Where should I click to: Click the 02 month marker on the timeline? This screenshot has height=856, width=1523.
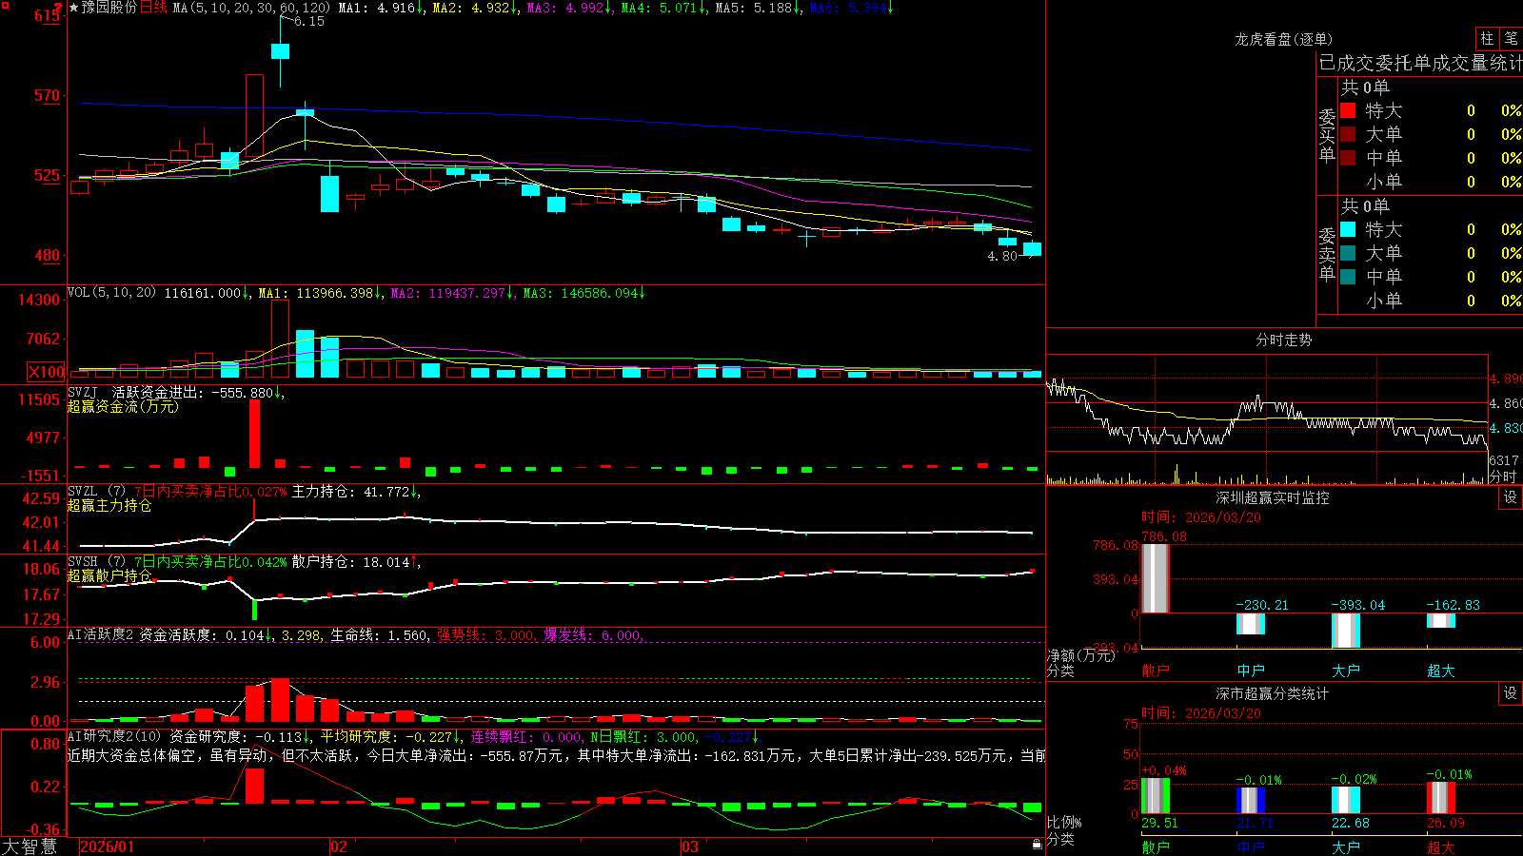(339, 846)
